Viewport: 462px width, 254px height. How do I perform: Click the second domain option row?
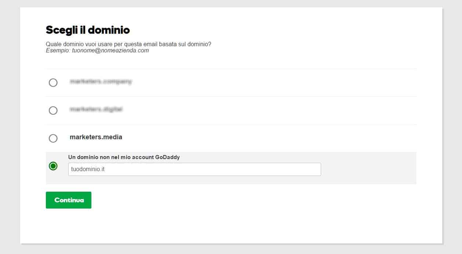[x=231, y=110]
